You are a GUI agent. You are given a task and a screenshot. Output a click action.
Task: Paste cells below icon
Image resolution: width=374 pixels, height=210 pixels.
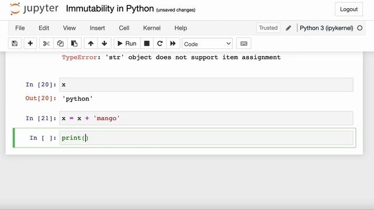pos(74,44)
